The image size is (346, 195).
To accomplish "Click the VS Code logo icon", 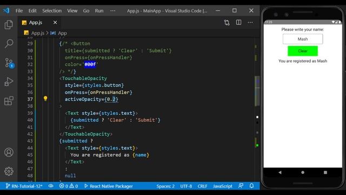I will (x=6, y=10).
